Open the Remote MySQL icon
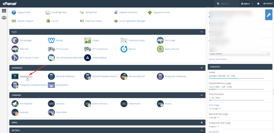 point(124,76)
